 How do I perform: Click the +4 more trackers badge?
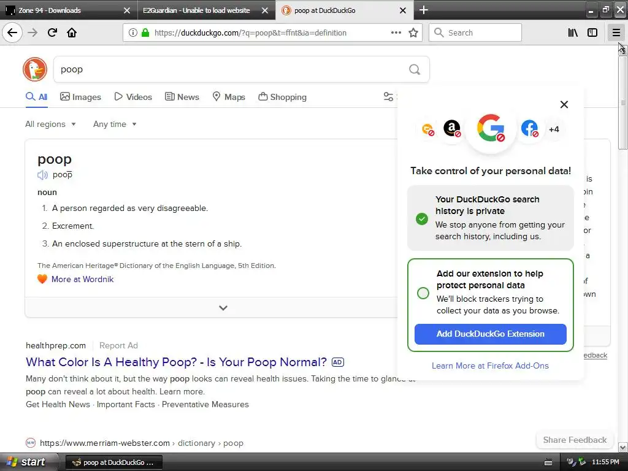pyautogui.click(x=554, y=129)
